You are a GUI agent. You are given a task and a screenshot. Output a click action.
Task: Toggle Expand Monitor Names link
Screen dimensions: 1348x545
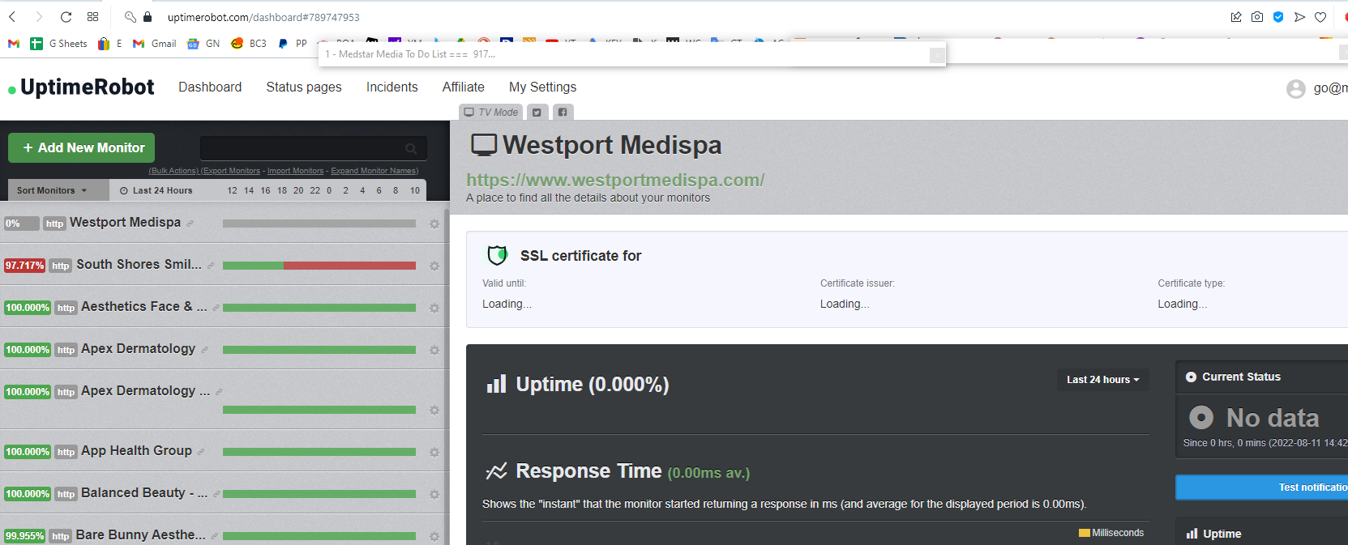click(374, 171)
